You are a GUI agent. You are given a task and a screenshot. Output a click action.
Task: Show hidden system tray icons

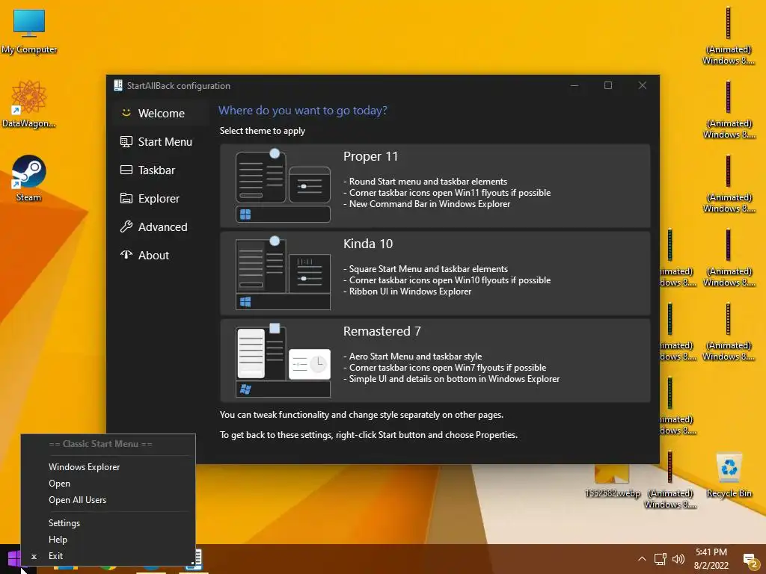[642, 559]
